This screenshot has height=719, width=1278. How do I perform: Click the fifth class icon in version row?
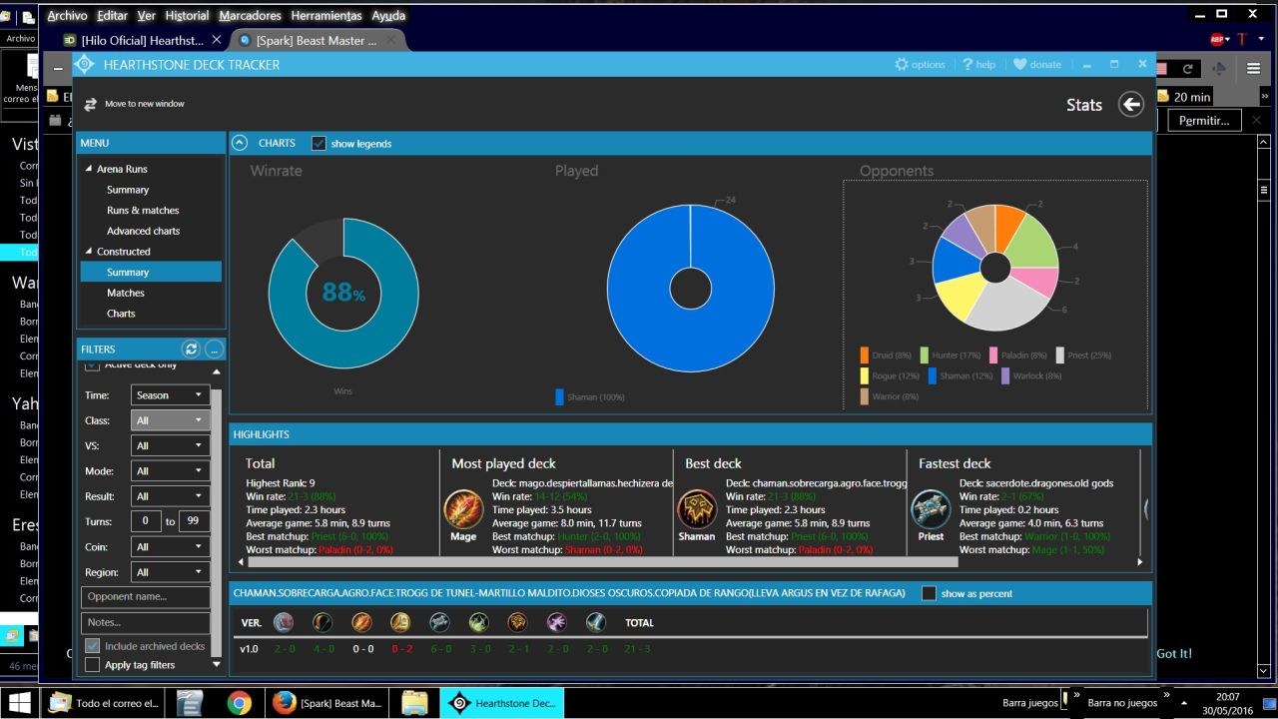(x=439, y=622)
